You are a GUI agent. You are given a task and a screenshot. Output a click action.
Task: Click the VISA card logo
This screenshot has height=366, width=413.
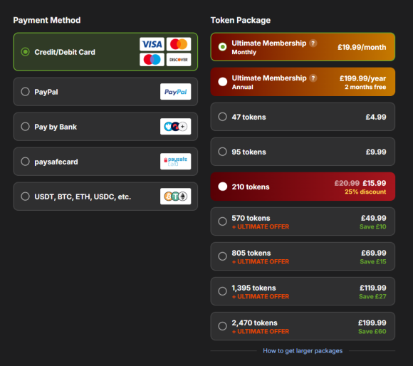tap(152, 44)
